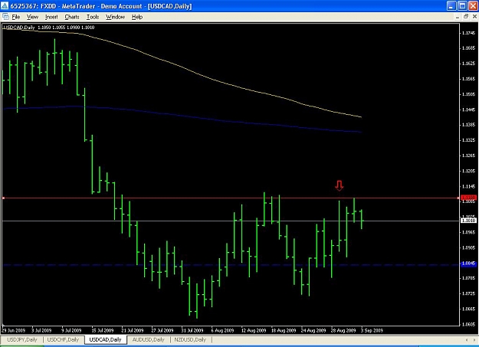
Task: Minimize the MetaTrader main window
Action: pos(451,6)
